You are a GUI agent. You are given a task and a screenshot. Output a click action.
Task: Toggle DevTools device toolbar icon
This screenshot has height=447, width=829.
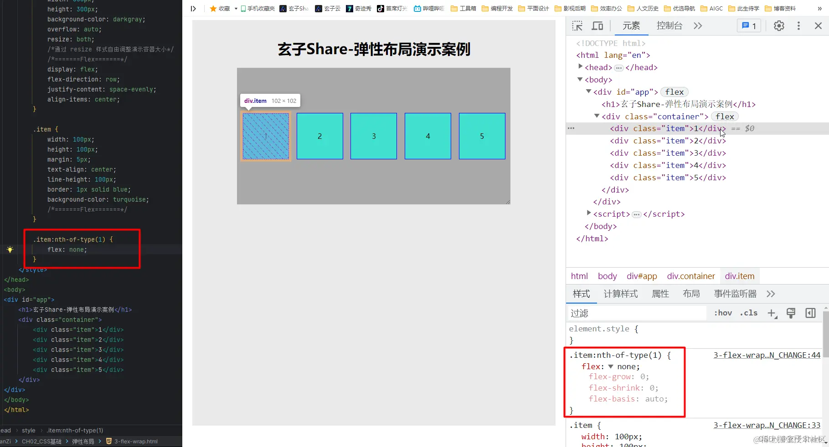[x=597, y=26]
